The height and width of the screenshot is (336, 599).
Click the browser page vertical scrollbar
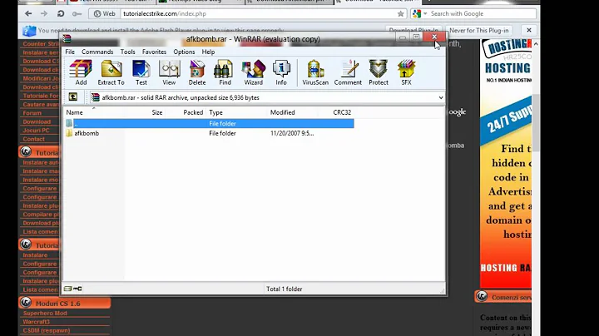coord(536,122)
